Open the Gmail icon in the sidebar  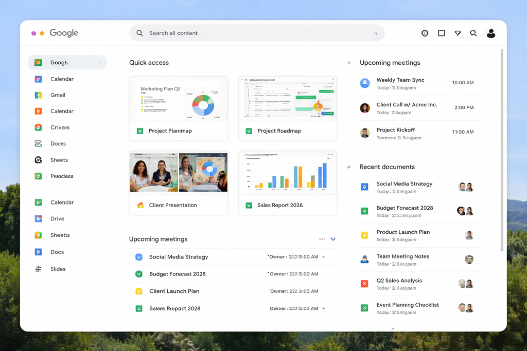tap(38, 95)
